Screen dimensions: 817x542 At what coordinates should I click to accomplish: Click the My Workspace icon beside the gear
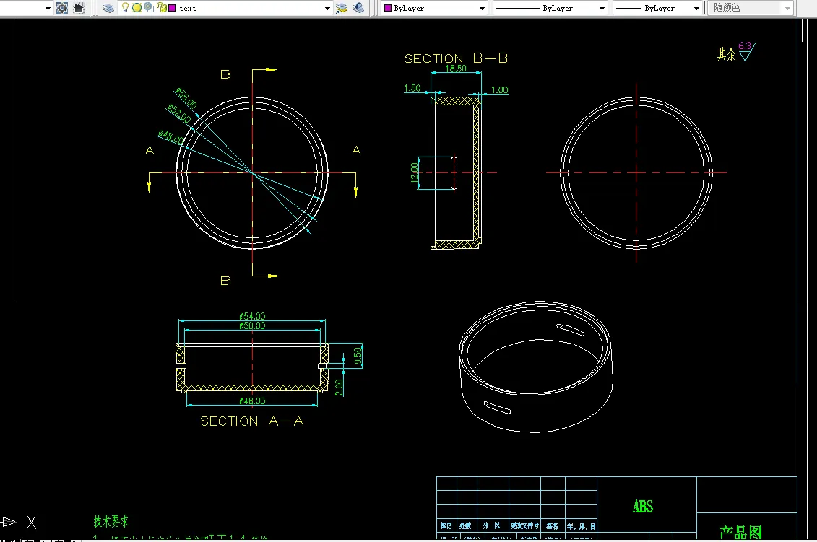pyautogui.click(x=79, y=8)
